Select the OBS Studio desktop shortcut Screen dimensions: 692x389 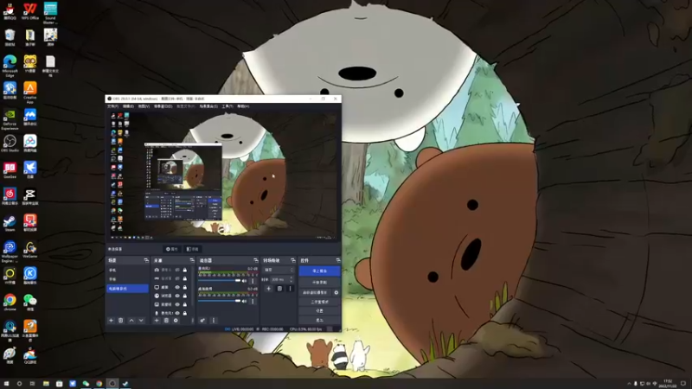tap(10, 143)
